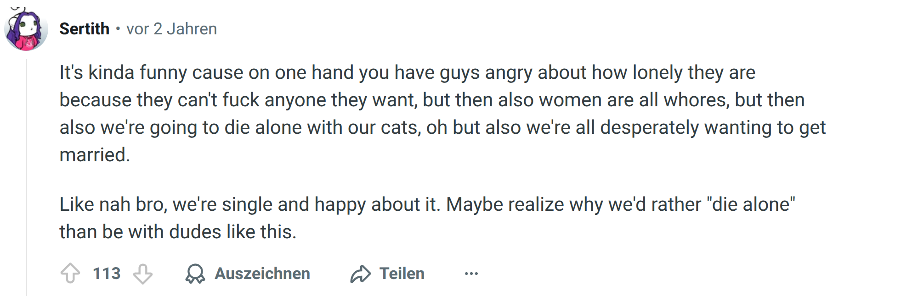Click the vote count 113

(107, 274)
